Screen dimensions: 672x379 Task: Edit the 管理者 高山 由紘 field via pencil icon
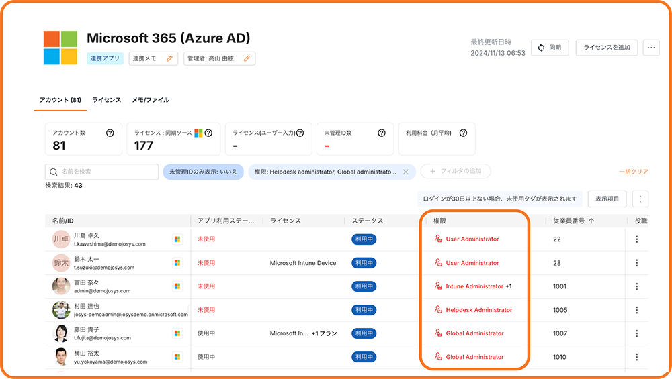(247, 58)
